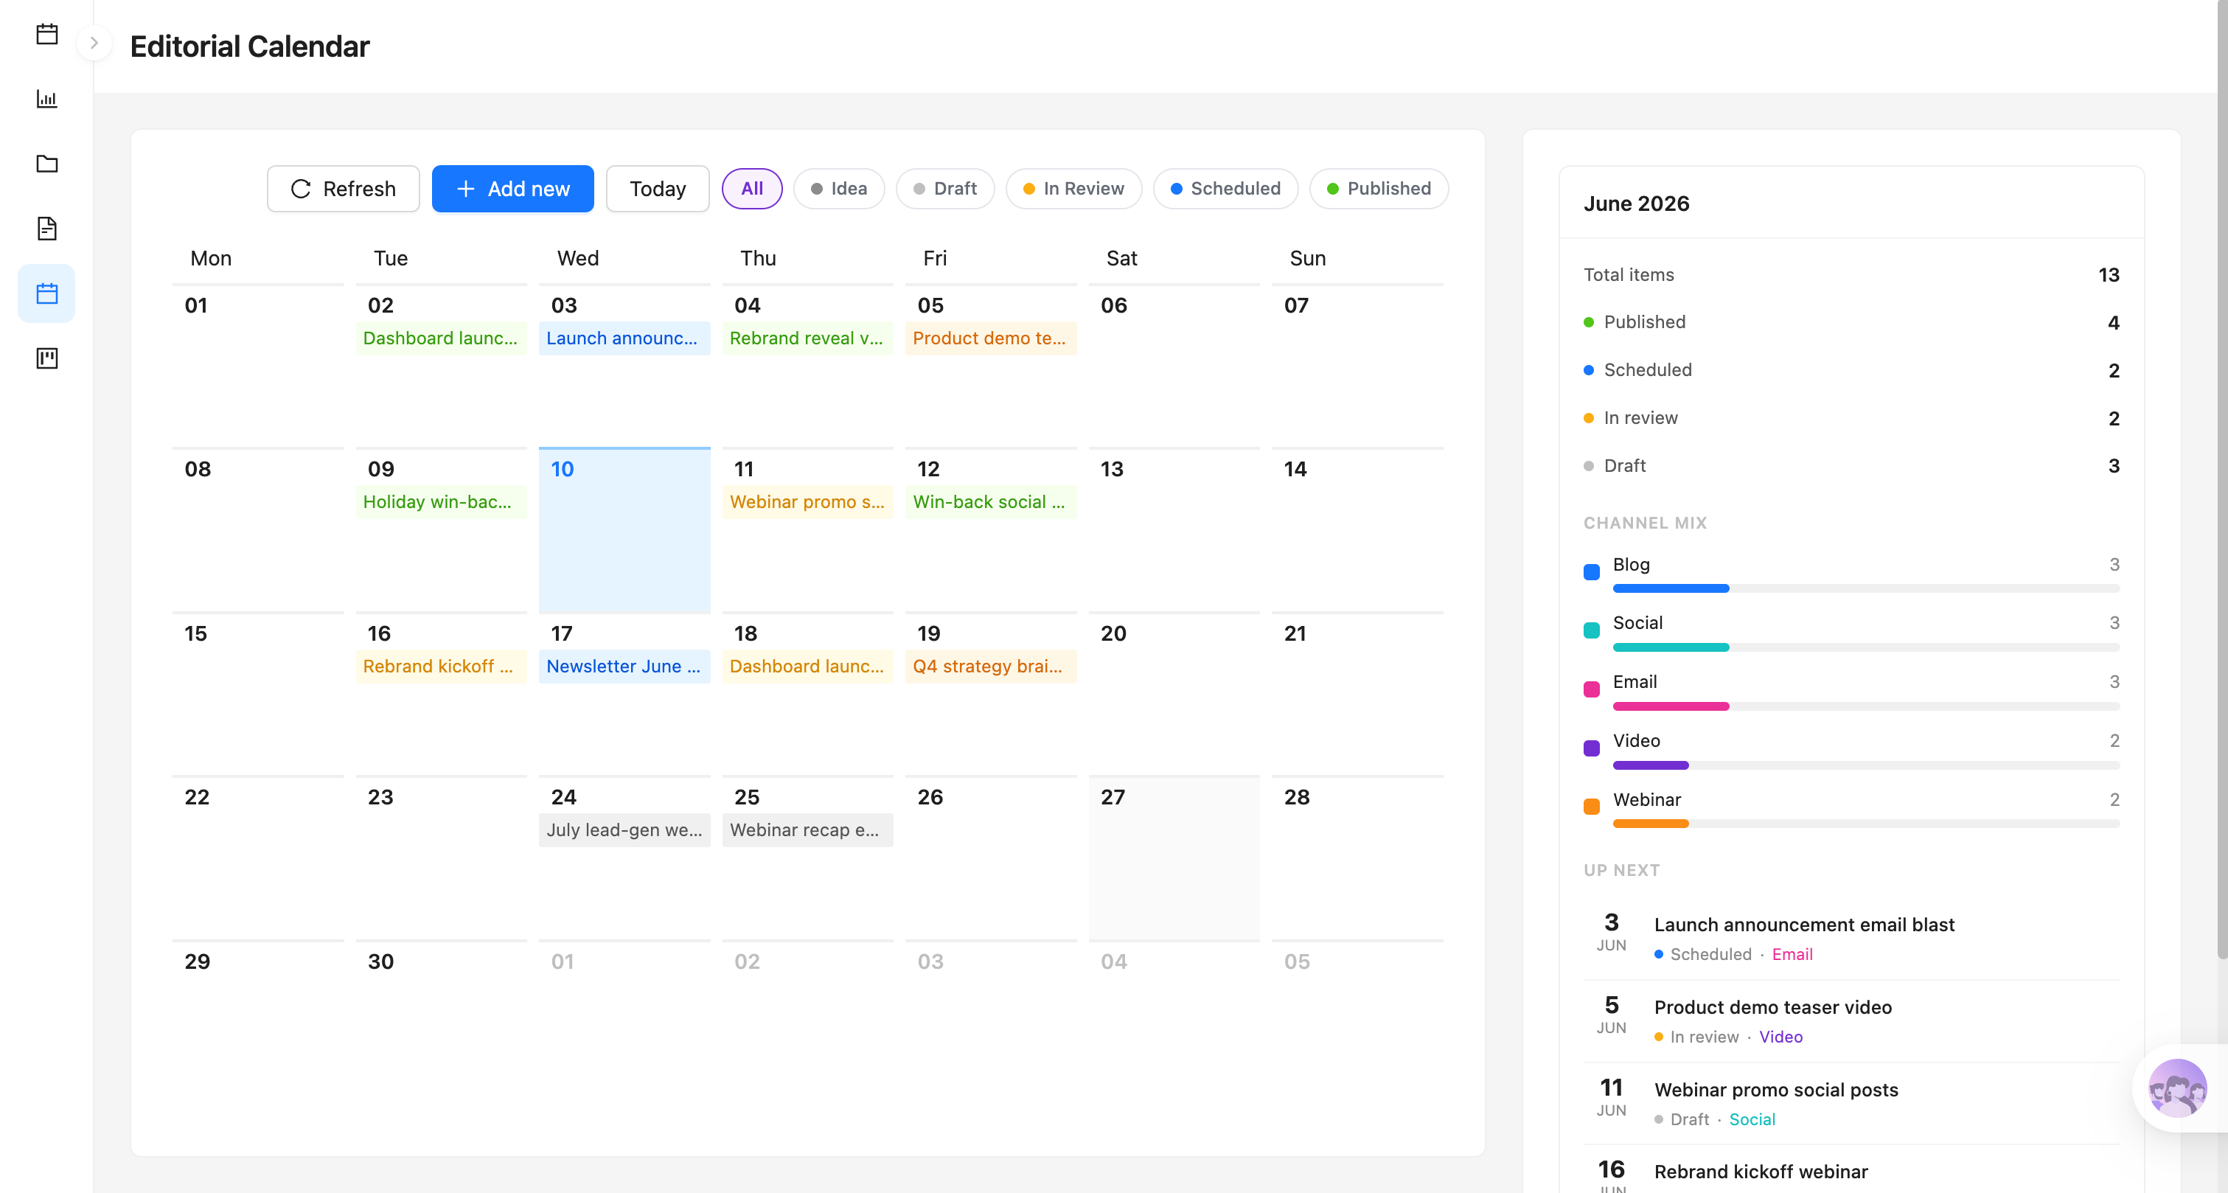Screen dimensions: 2228x1193
Task: Open Rebrand kickoff item on June 16
Action: (x=441, y=666)
